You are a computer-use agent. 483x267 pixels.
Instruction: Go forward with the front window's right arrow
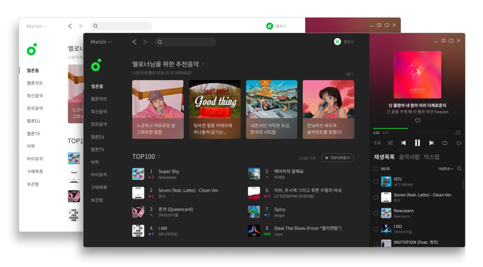click(x=145, y=42)
